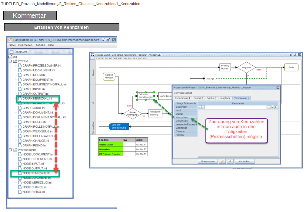Toggle the Prozessschritt checkbox
The height and width of the screenshot is (212, 306).
click(175, 93)
